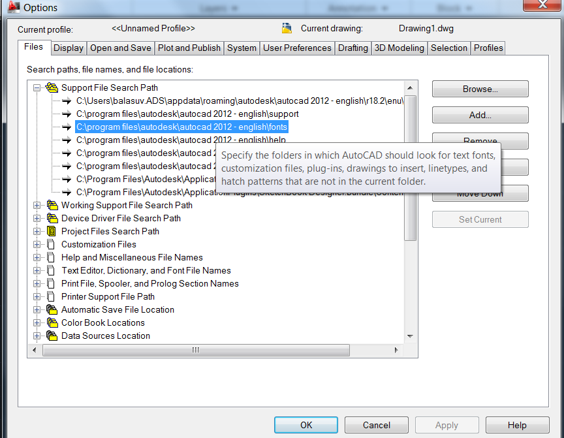Switch to the Display tab
564x438 pixels.
[69, 48]
